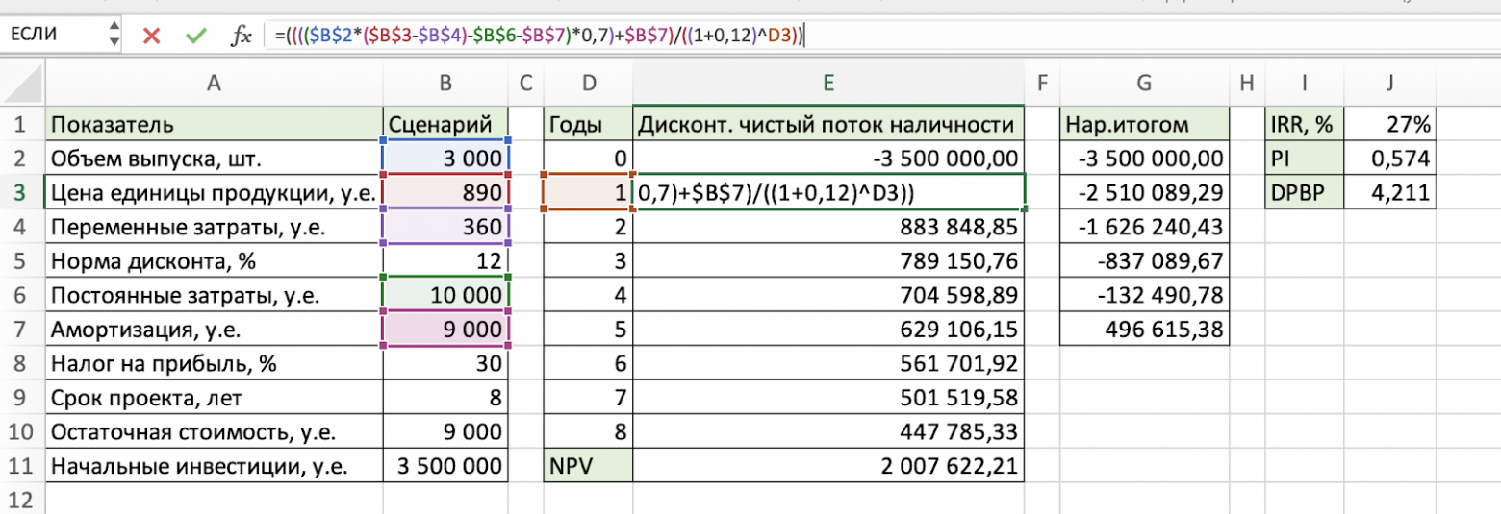1501x514 pixels.
Task: Select cell with value 629 106,15
Action: tap(827, 330)
